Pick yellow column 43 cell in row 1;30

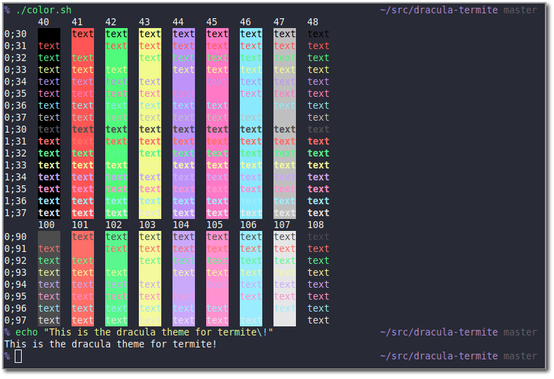click(150, 129)
